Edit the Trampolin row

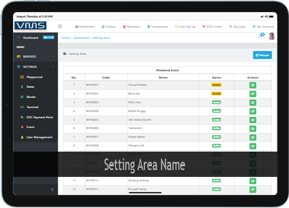pyautogui.click(x=252, y=129)
